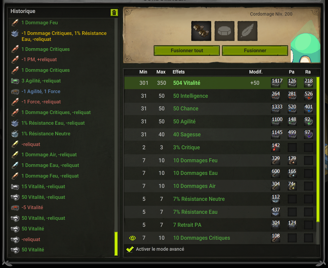The height and width of the screenshot is (268, 328).
Task: Toggle eye icon beside Dommages Critiques
Action: [x=132, y=238]
